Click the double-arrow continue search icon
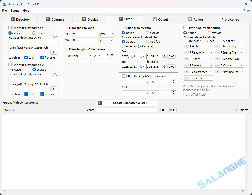This screenshot has width=252, height=195. [173, 110]
